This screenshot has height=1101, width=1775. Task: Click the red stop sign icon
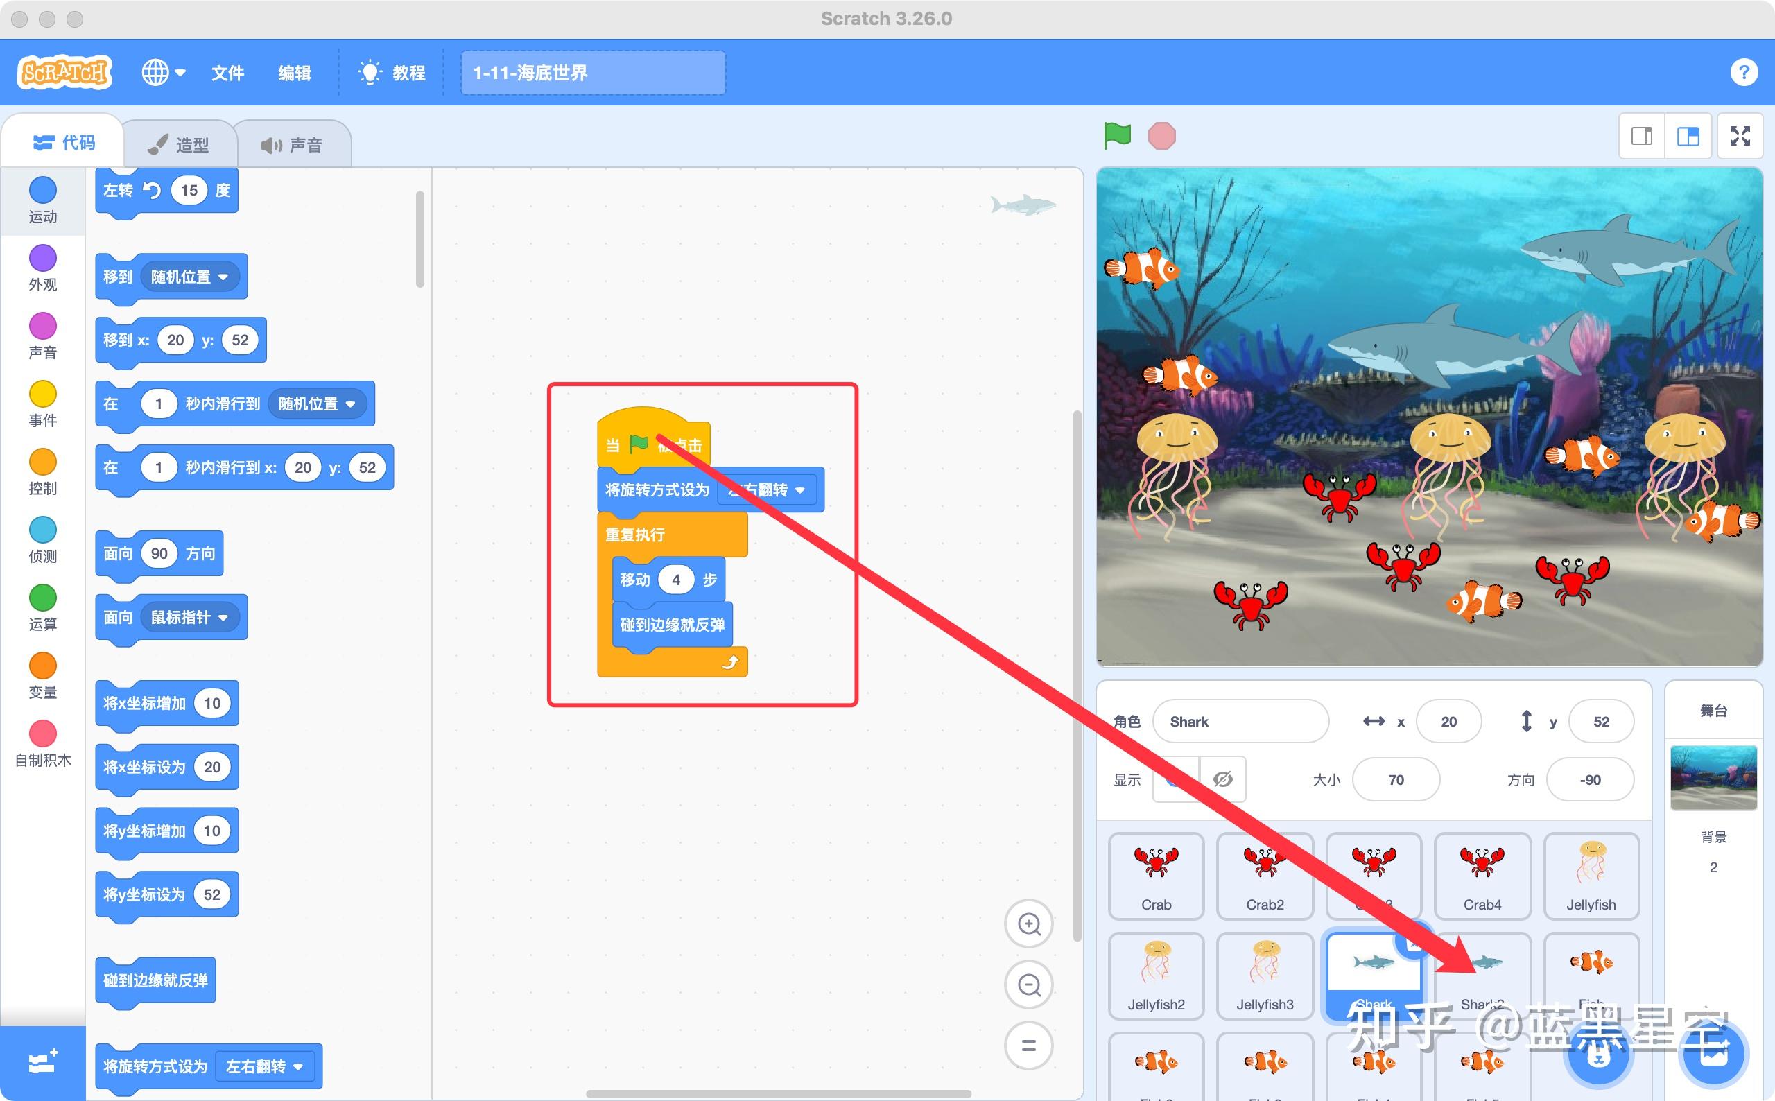1162,135
